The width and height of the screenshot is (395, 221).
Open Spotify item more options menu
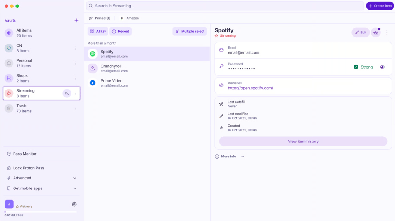pyautogui.click(x=387, y=32)
